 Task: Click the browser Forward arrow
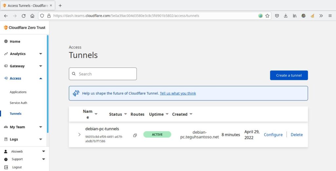(x=14, y=16)
